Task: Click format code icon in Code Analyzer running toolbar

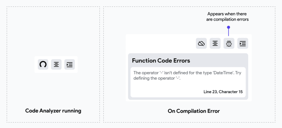Action: pos(56,64)
